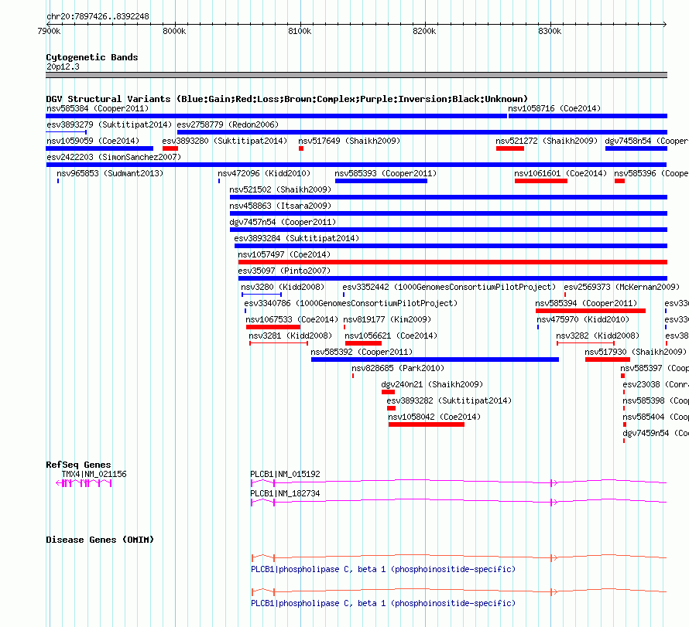Screen dimensions: 689x627
Task: Click the red nsv1067533 (Coe2014) bar
Action: [273, 327]
